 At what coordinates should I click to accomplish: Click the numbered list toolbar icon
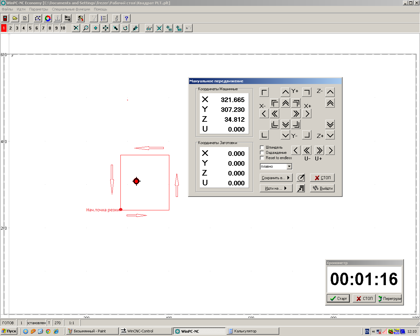[104, 18]
